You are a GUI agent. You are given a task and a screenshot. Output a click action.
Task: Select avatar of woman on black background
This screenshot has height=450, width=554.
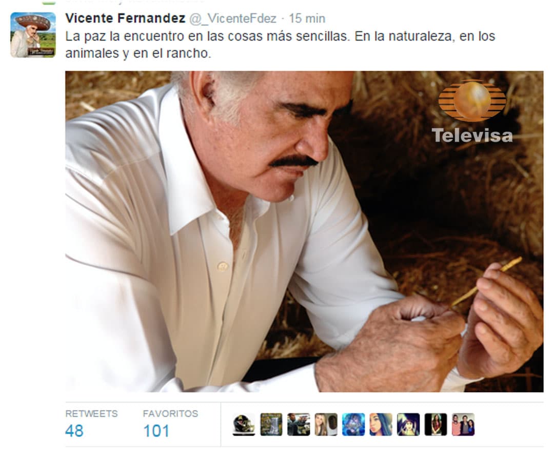(x=436, y=424)
